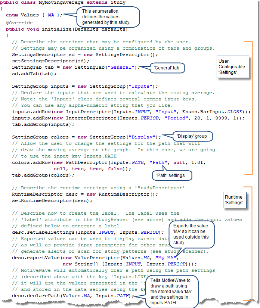The image size is (260, 308).
Task: Select the User Configurable 'Settings' label box
Action: coord(232,67)
